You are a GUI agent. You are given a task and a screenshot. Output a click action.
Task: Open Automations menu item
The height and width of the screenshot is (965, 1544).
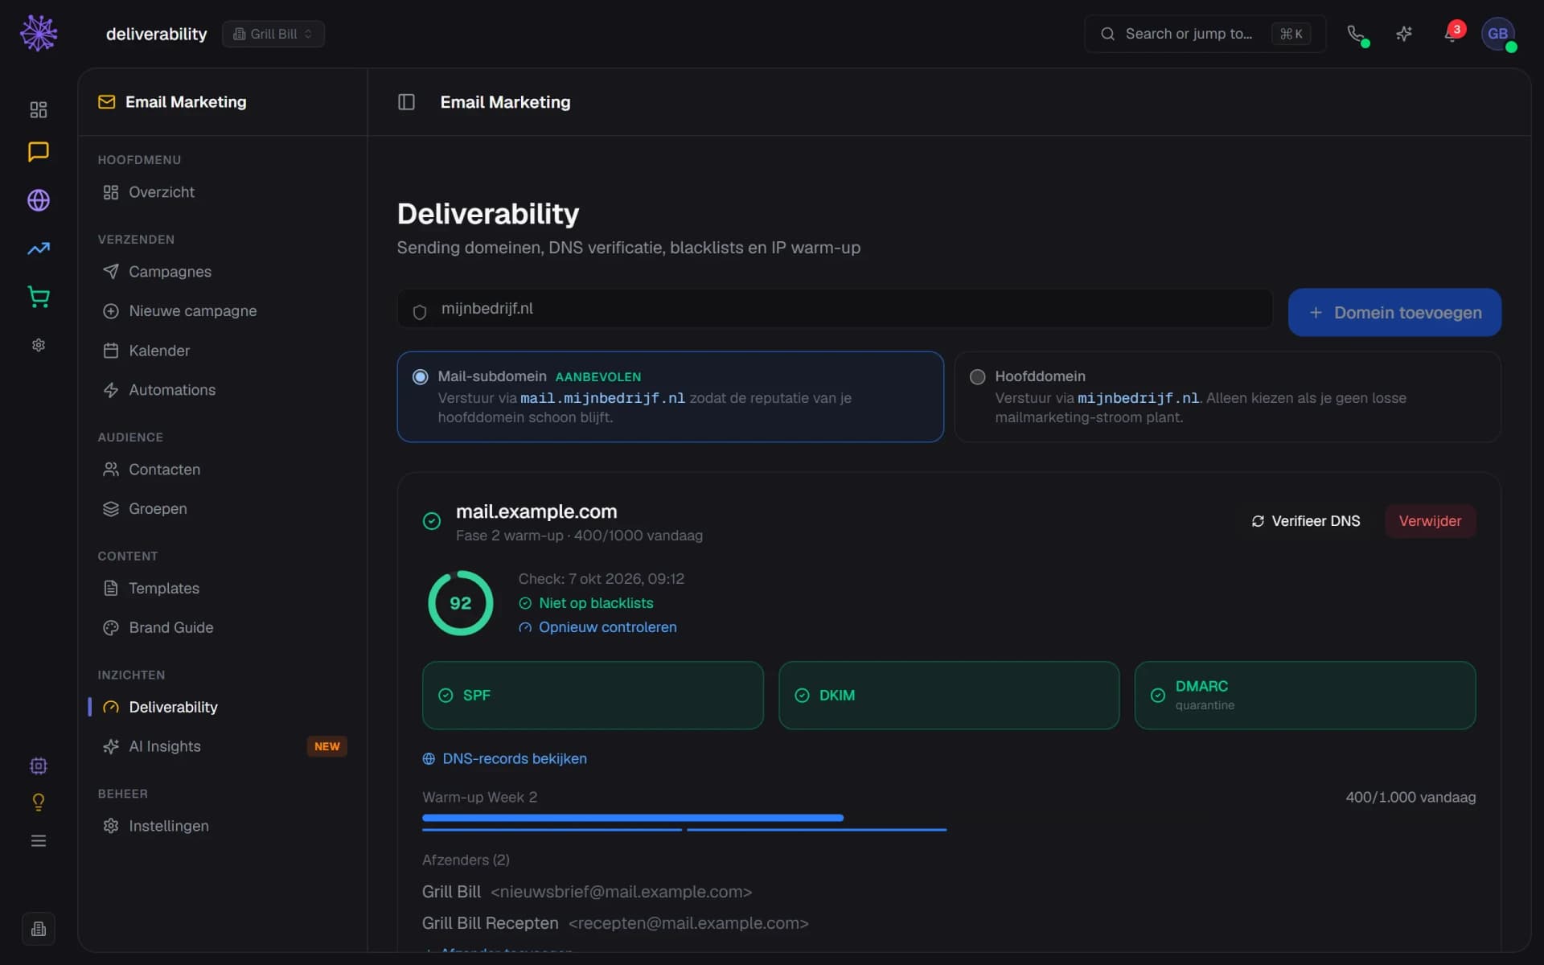[223, 390]
